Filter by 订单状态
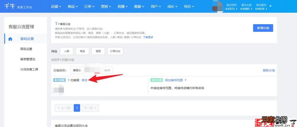 (x=115, y=51)
